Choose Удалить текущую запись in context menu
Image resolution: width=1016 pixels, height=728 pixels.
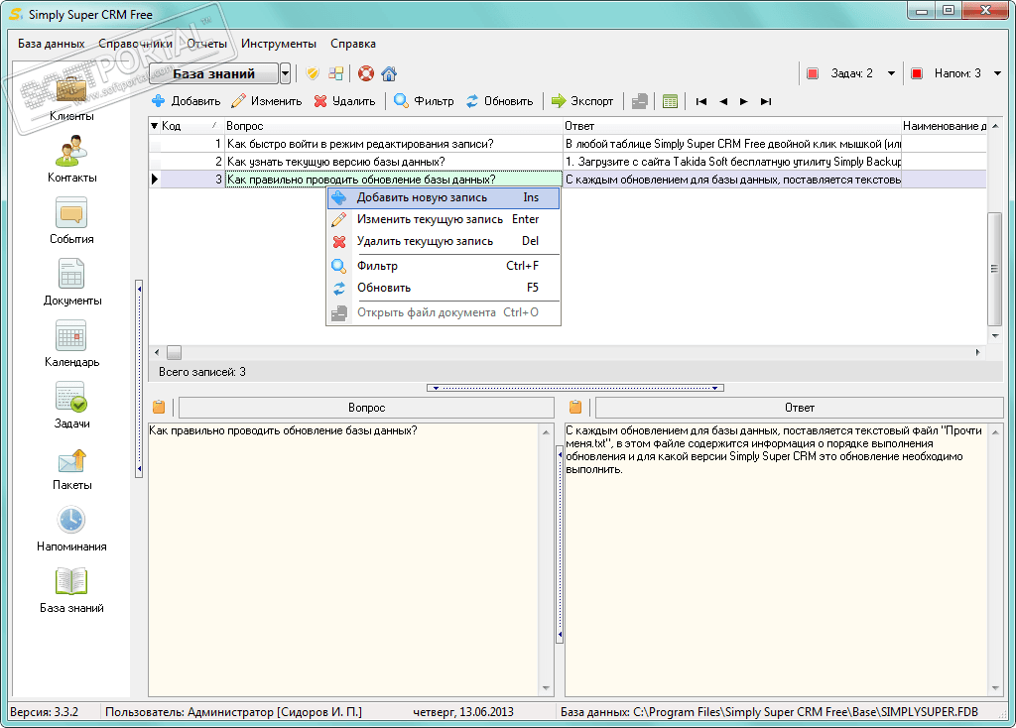(444, 242)
